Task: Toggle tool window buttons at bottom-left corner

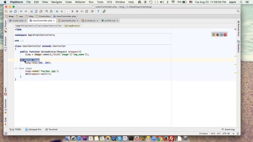Action: tap(6, 133)
